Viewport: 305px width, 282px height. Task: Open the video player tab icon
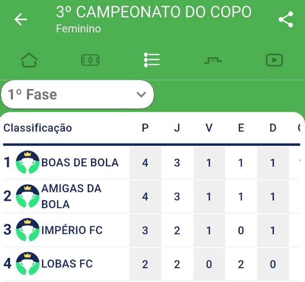tap(274, 60)
